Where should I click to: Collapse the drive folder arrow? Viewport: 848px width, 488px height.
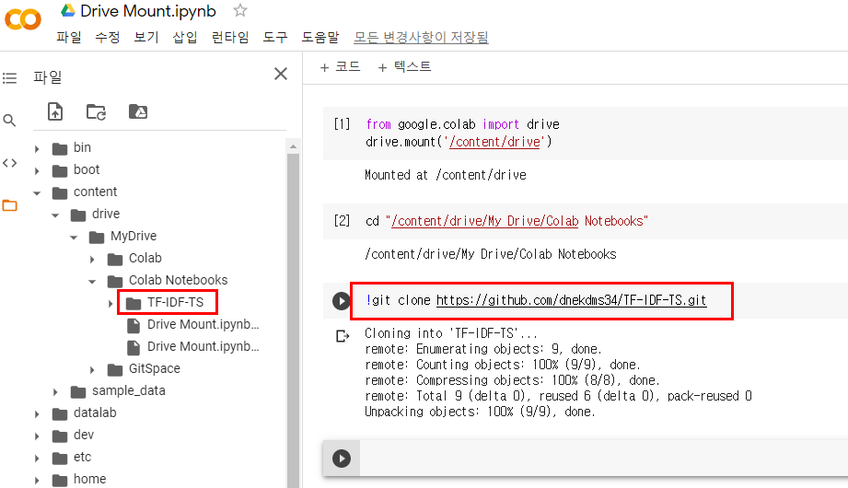pyautogui.click(x=55, y=215)
